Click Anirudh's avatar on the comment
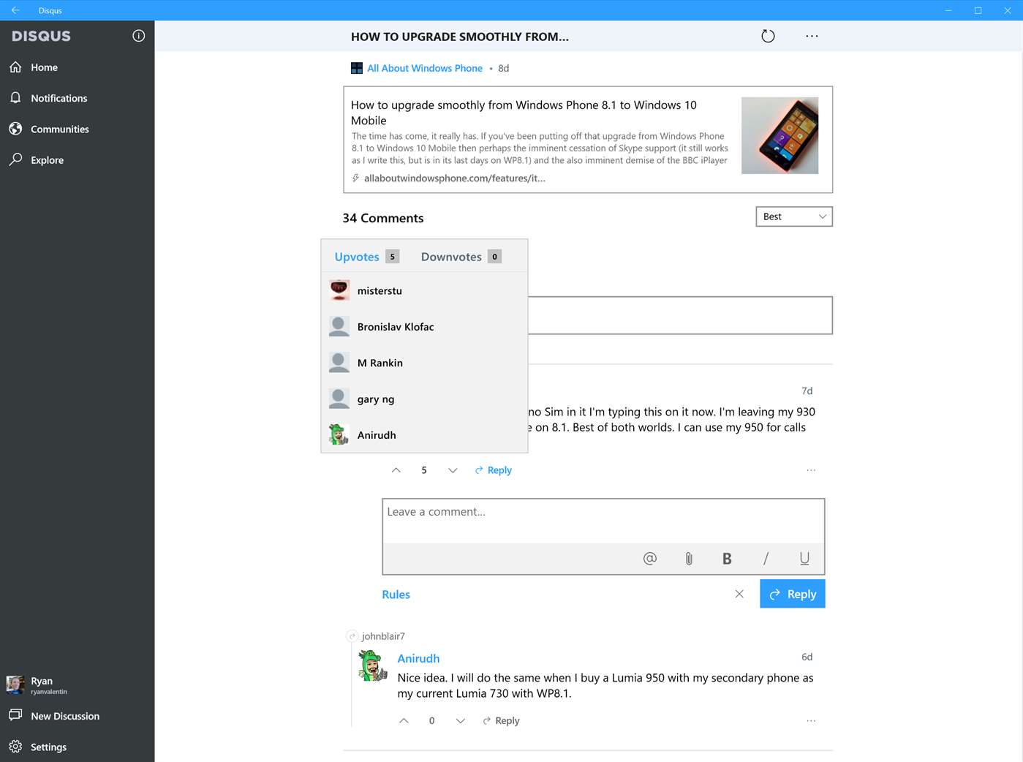The height and width of the screenshot is (762, 1023). (372, 665)
